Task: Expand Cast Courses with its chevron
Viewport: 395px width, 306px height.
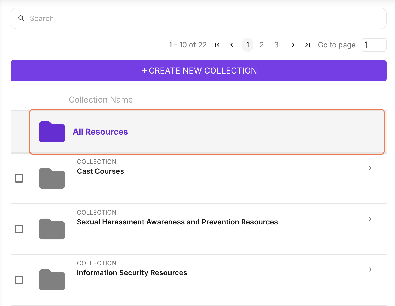Action: 370,168
